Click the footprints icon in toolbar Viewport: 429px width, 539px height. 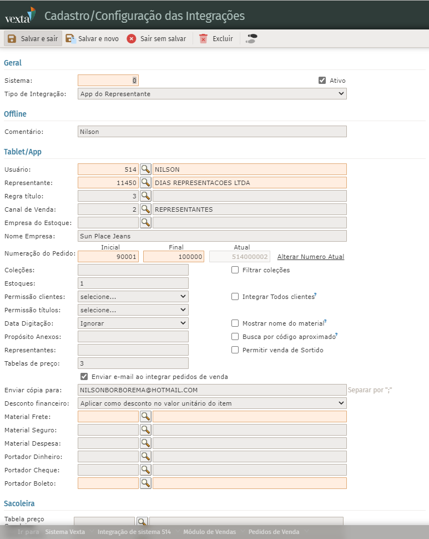tap(251, 38)
